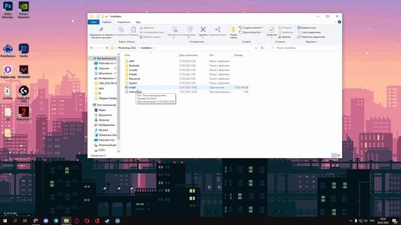The image size is (401, 225).
Task: Click the Edit (Изменить) ribbon command
Action: (286, 32)
